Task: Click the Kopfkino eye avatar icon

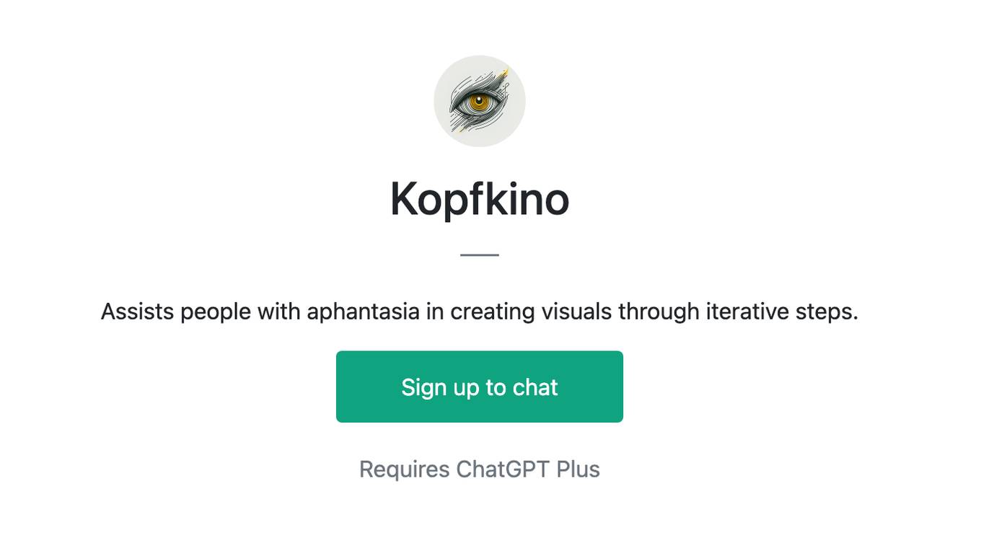Action: click(x=480, y=101)
